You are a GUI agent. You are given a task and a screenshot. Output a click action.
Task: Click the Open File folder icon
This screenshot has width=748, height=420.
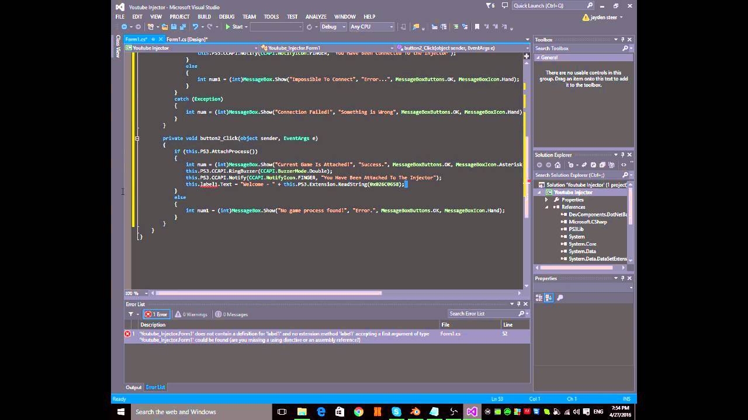(x=165, y=27)
